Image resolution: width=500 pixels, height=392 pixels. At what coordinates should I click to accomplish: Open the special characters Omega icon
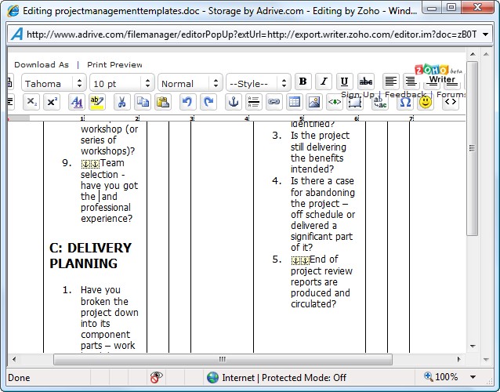click(x=405, y=102)
